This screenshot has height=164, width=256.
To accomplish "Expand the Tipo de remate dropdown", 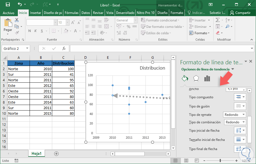I will pyautogui.click(x=235, y=115).
